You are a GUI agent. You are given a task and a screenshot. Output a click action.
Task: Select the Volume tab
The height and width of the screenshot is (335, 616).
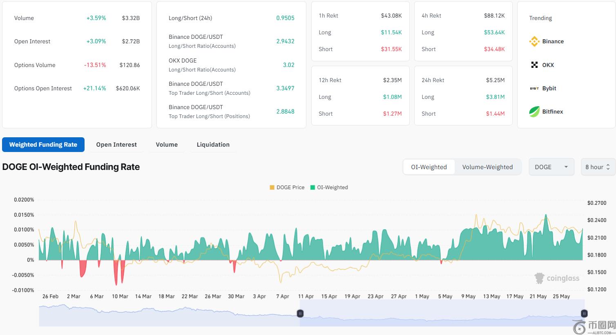pyautogui.click(x=167, y=145)
